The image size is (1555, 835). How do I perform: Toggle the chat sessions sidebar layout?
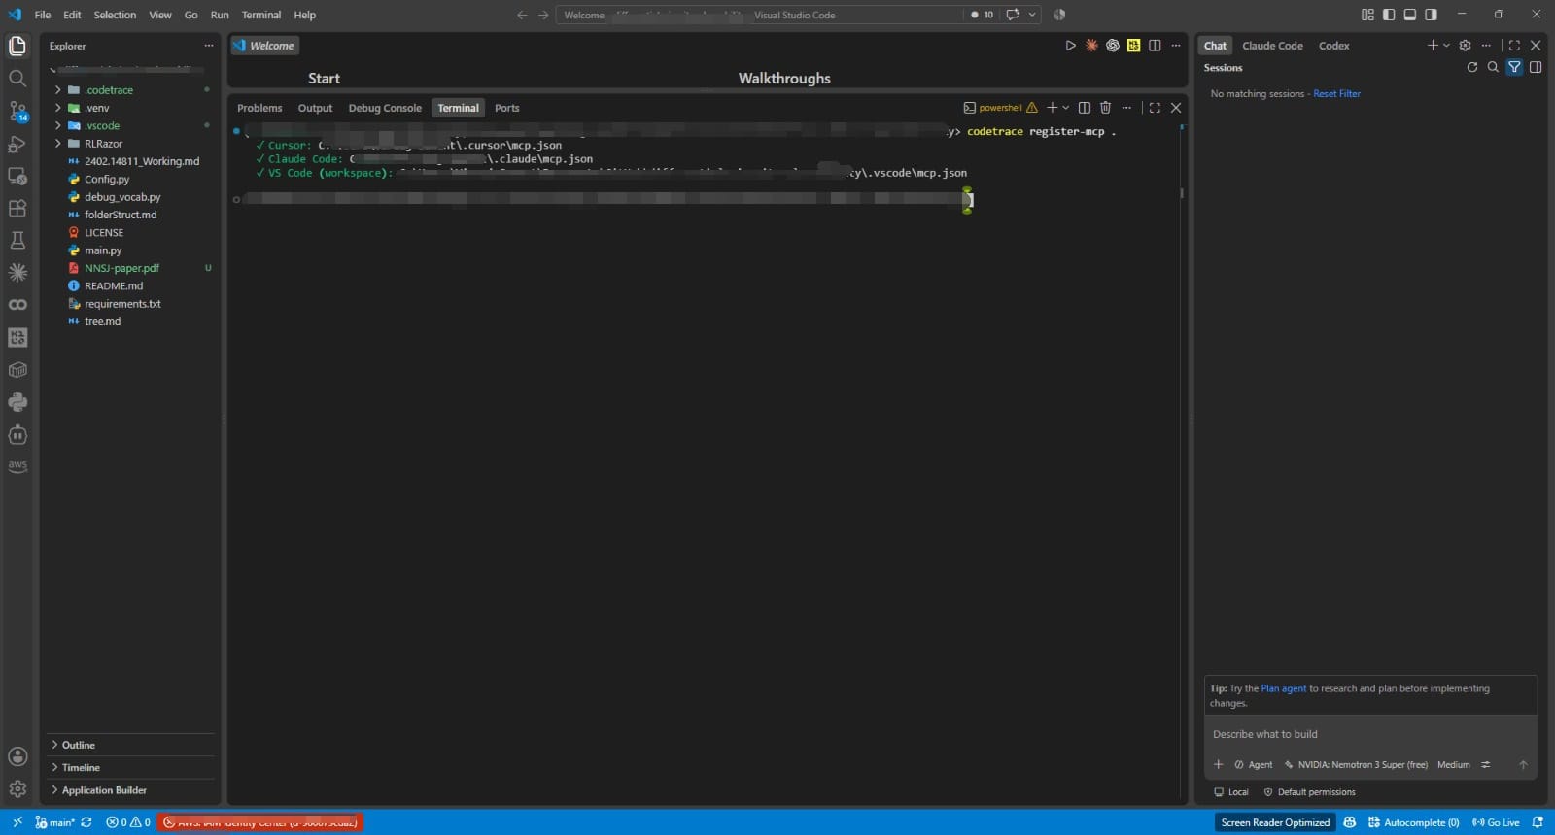[x=1536, y=67]
